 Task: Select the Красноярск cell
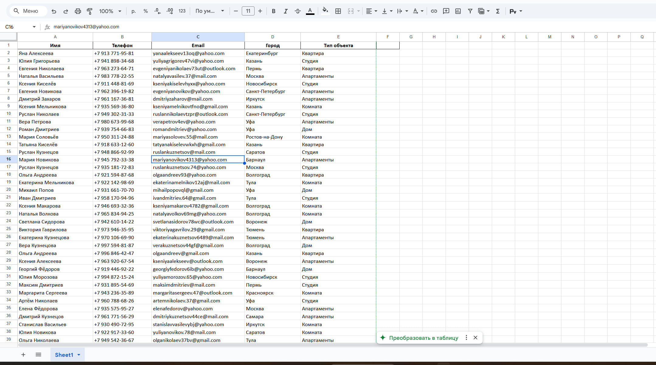(x=272, y=293)
